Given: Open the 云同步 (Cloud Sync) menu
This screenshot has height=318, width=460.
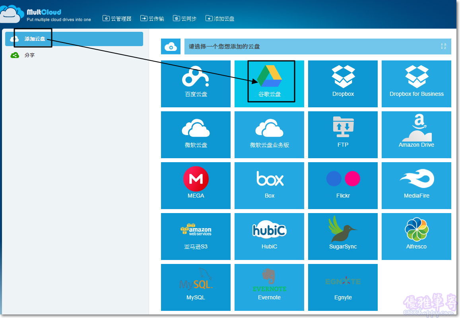Looking at the screenshot, I should 184,18.
